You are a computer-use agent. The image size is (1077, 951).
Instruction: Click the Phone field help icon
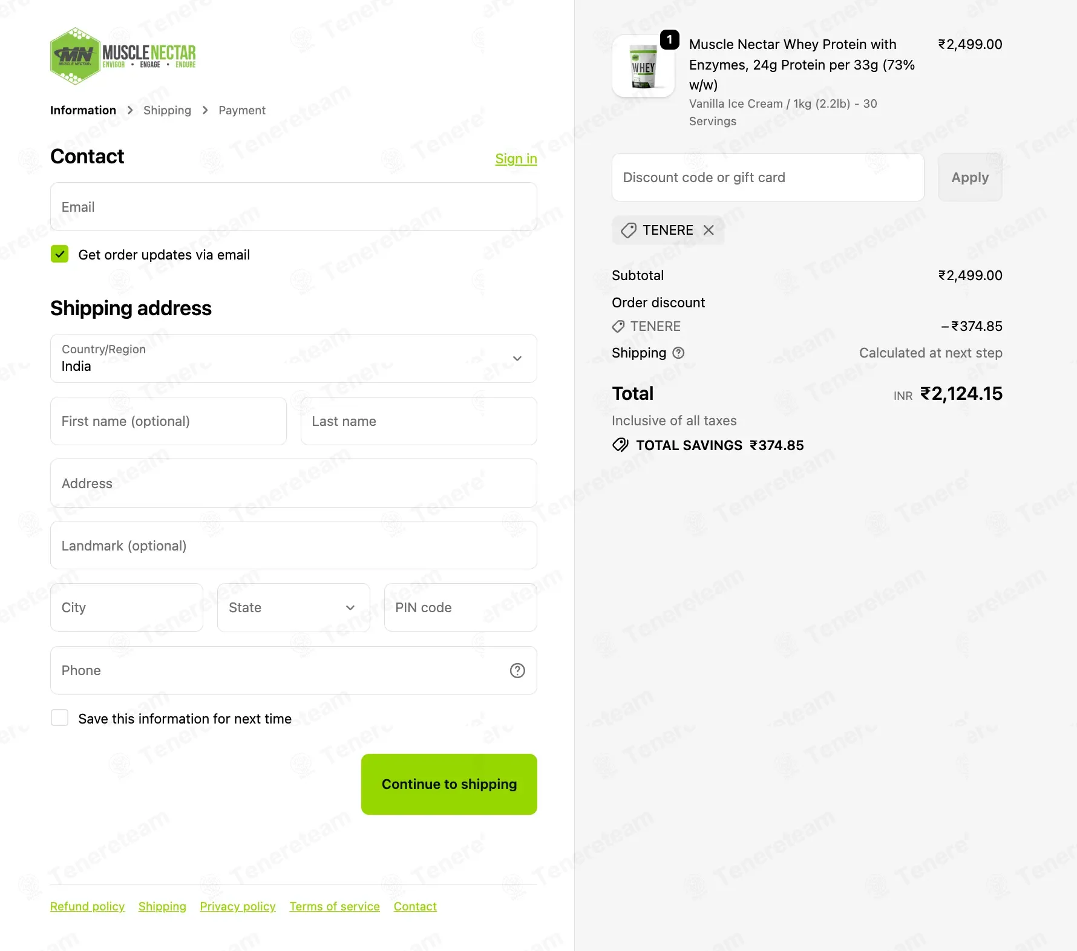click(517, 670)
